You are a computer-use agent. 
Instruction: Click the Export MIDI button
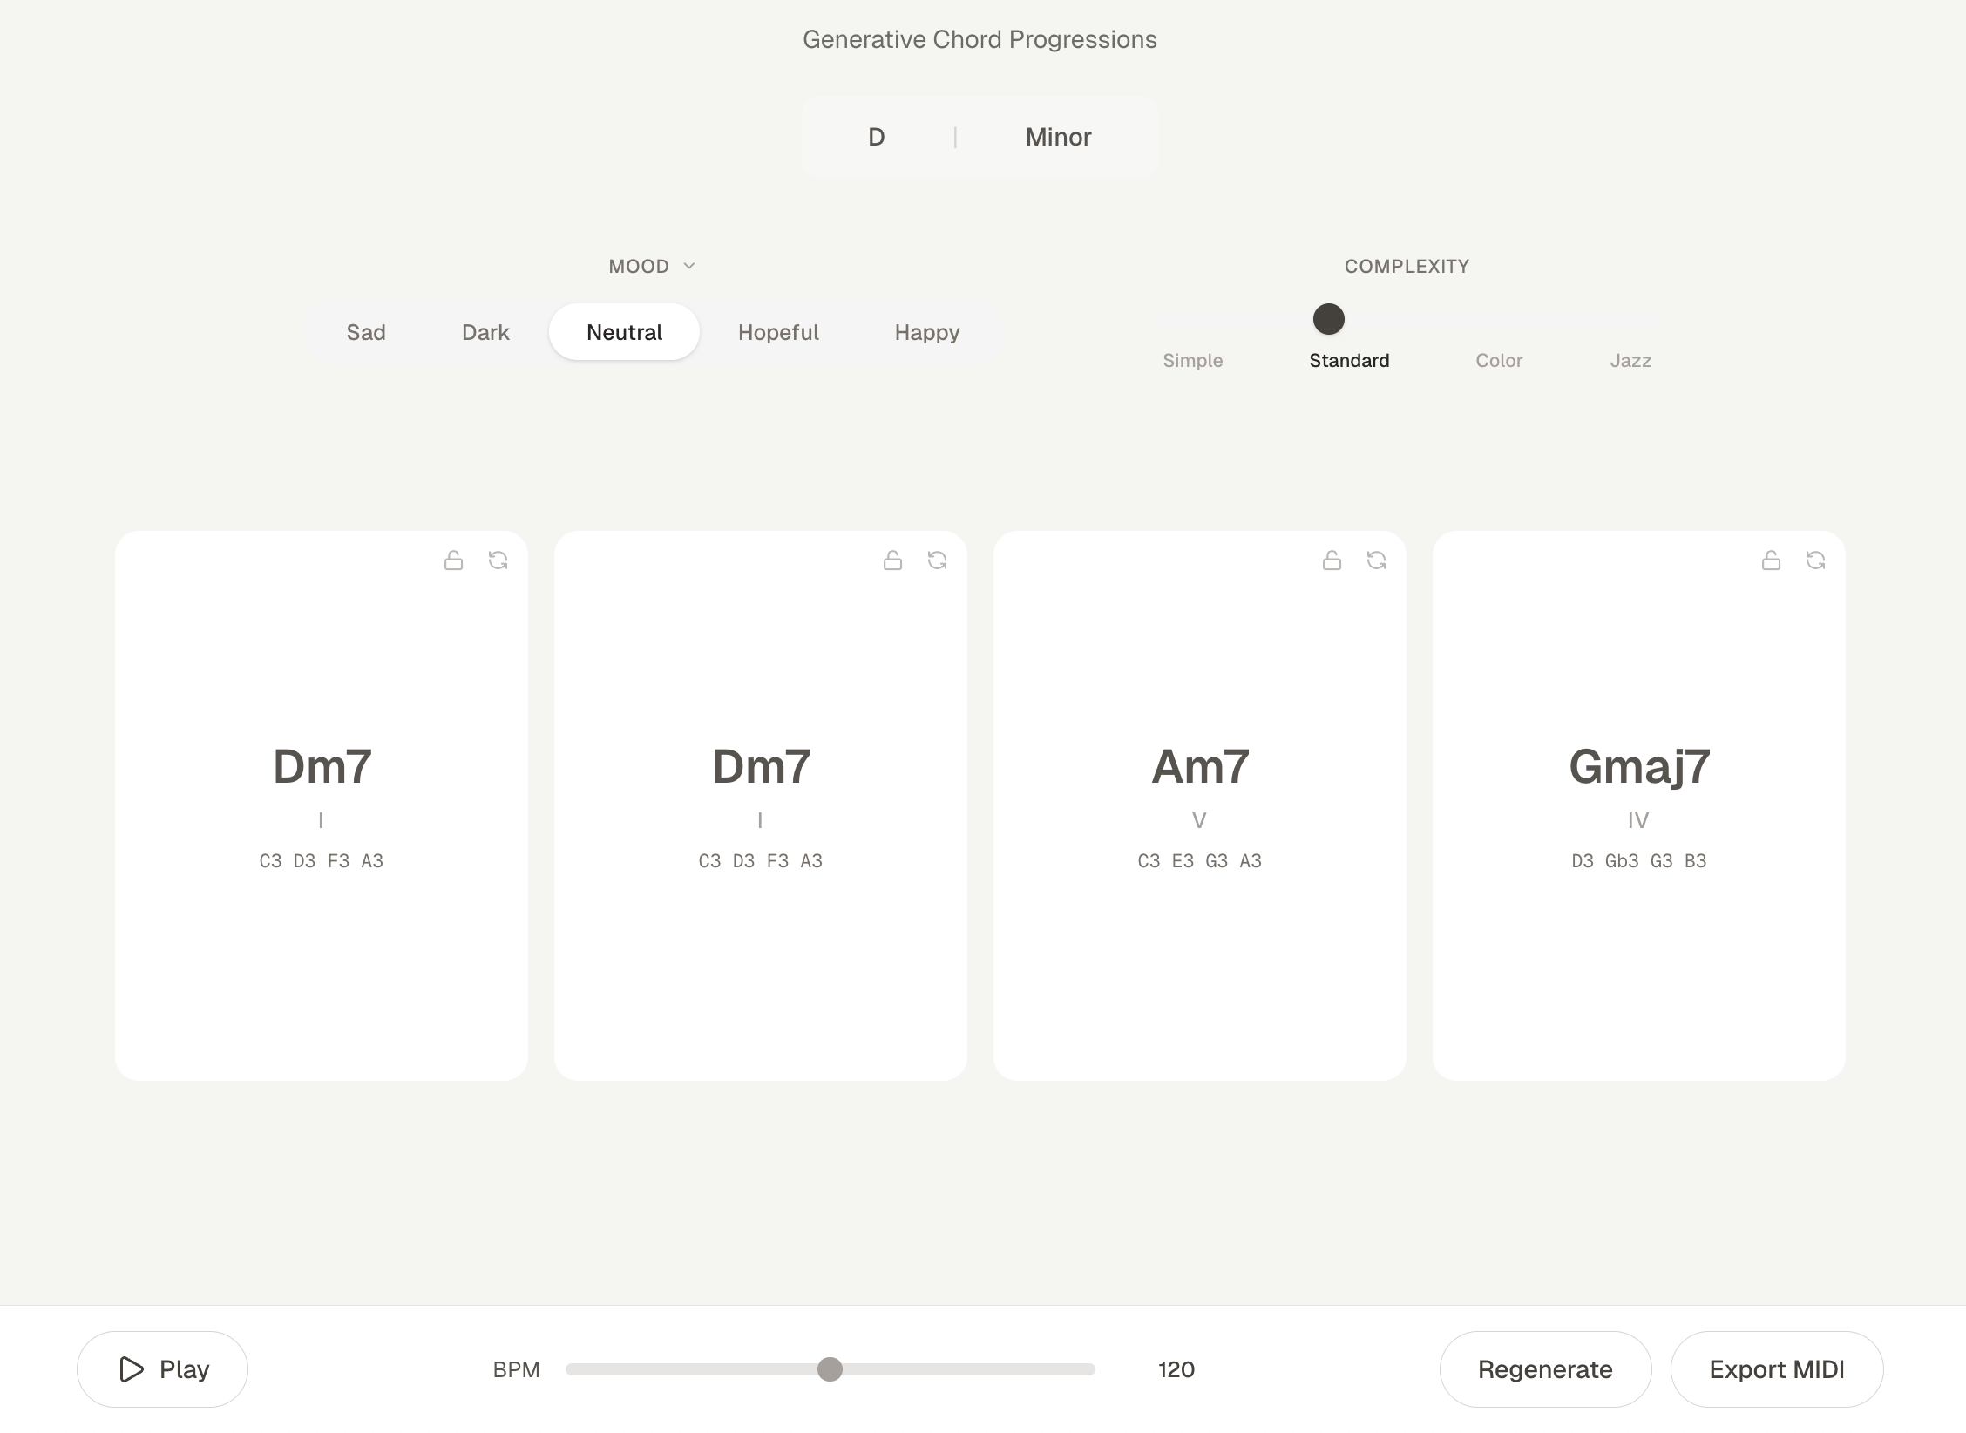(1777, 1369)
